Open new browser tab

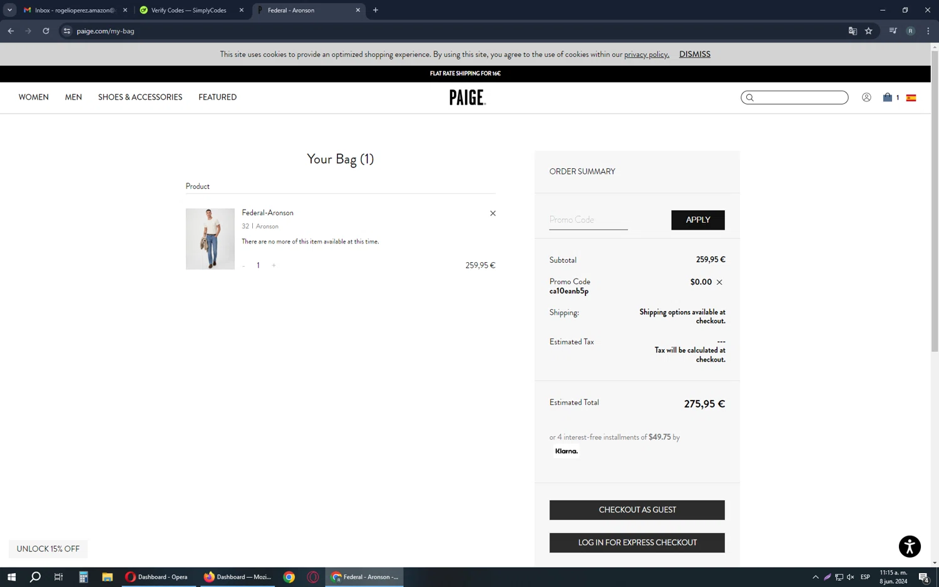pyautogui.click(x=376, y=10)
